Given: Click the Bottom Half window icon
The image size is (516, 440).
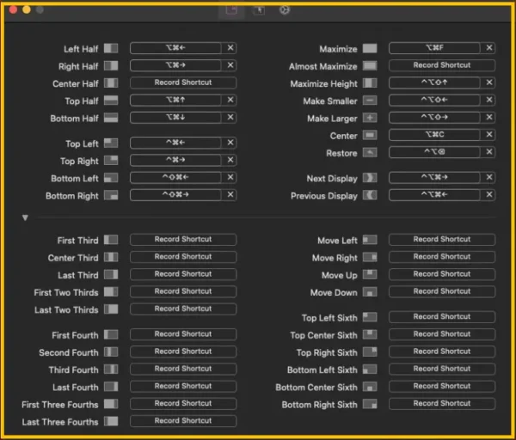Looking at the screenshot, I should click(x=111, y=118).
